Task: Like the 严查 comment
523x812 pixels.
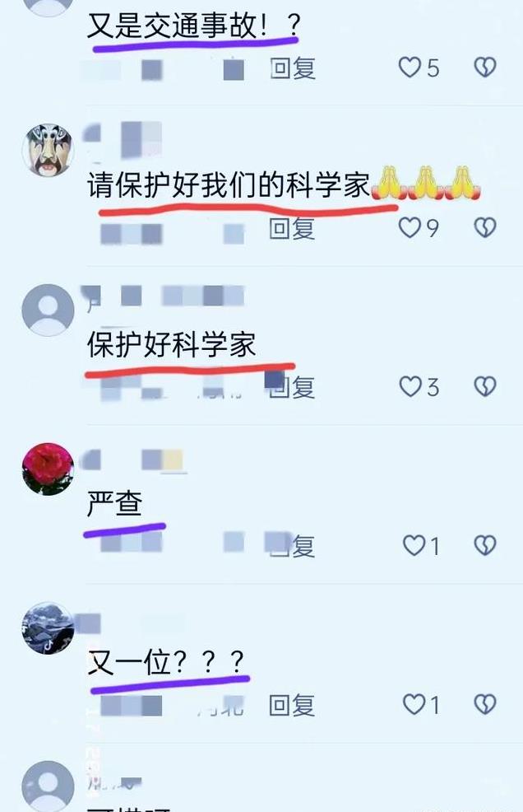Action: 414,545
